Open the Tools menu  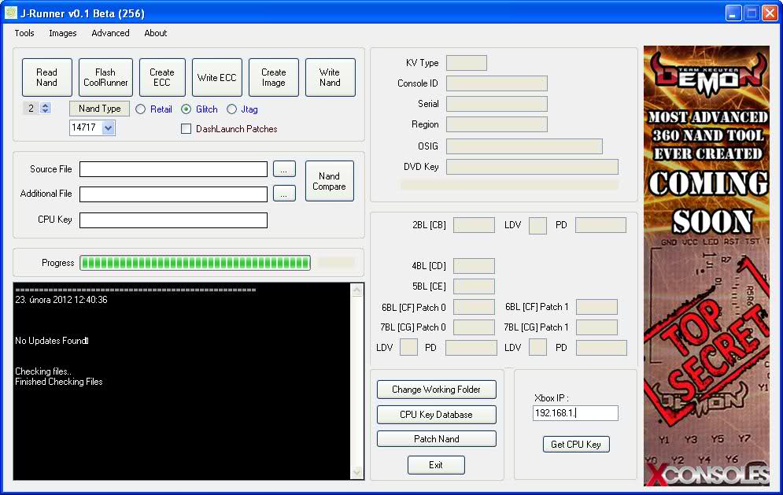pyautogui.click(x=24, y=33)
